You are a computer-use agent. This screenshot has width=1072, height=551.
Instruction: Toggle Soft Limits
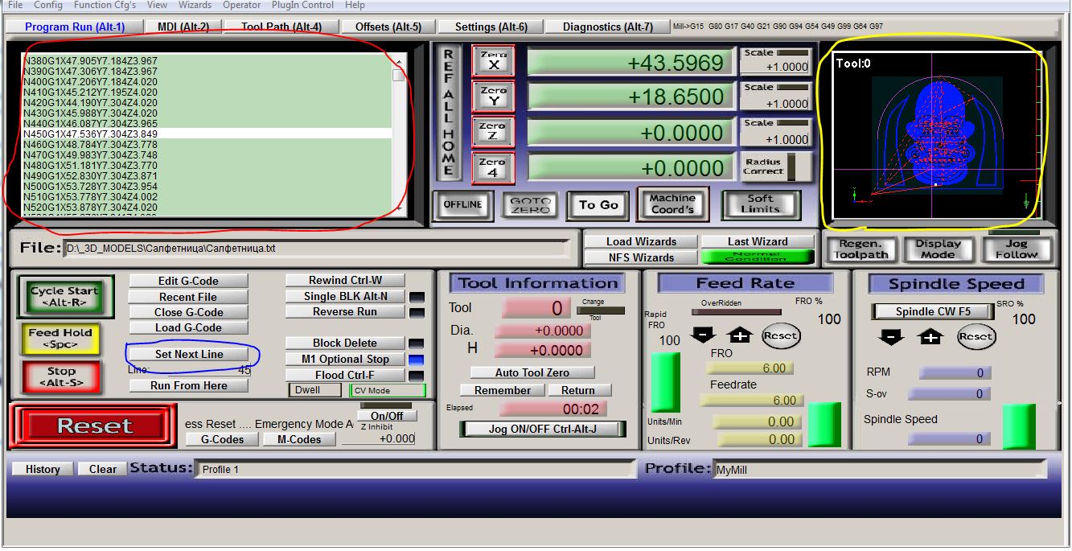pos(760,204)
